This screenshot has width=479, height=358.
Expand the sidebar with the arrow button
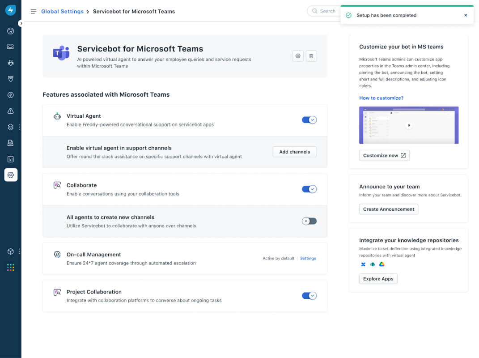pos(21,23)
